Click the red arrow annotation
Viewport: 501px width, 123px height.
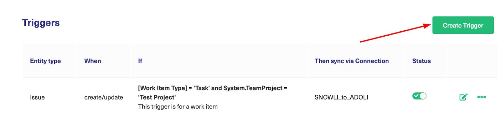pyautogui.click(x=395, y=33)
